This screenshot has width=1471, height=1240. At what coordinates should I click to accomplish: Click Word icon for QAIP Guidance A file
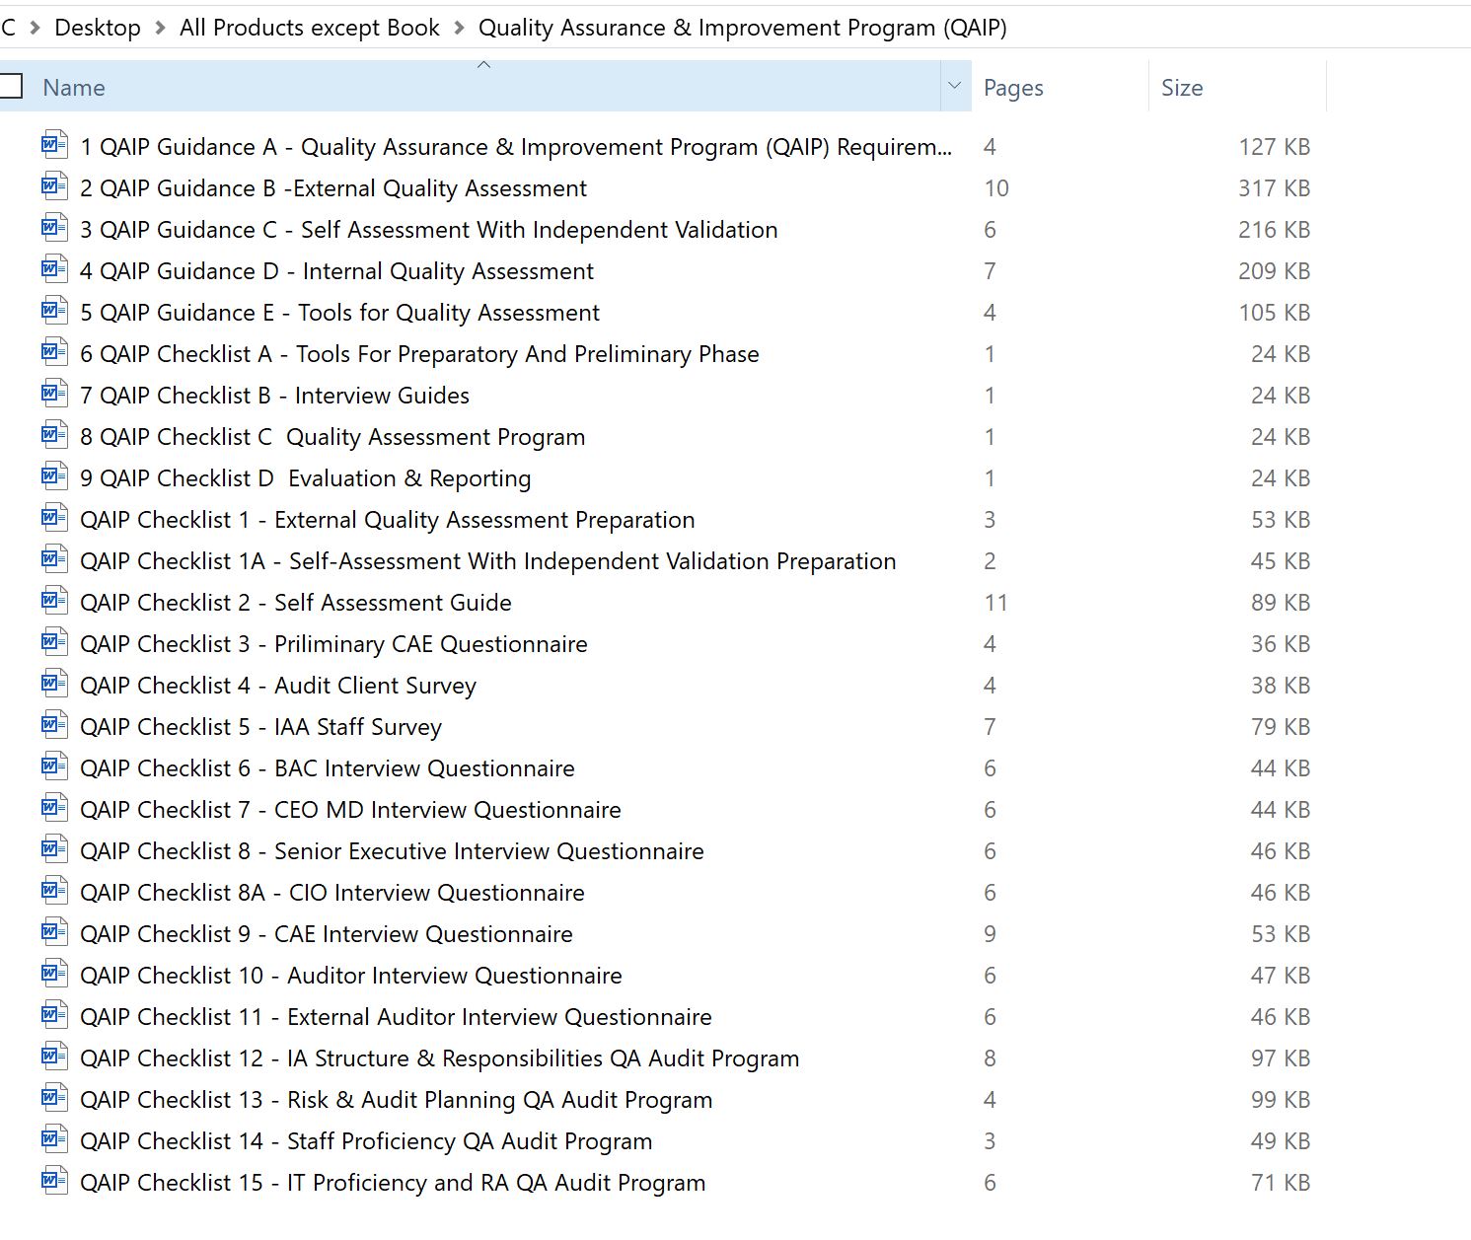click(x=54, y=146)
